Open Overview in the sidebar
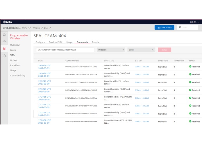Image resolution: width=202 pixels, height=143 pixels. [x=15, y=45]
